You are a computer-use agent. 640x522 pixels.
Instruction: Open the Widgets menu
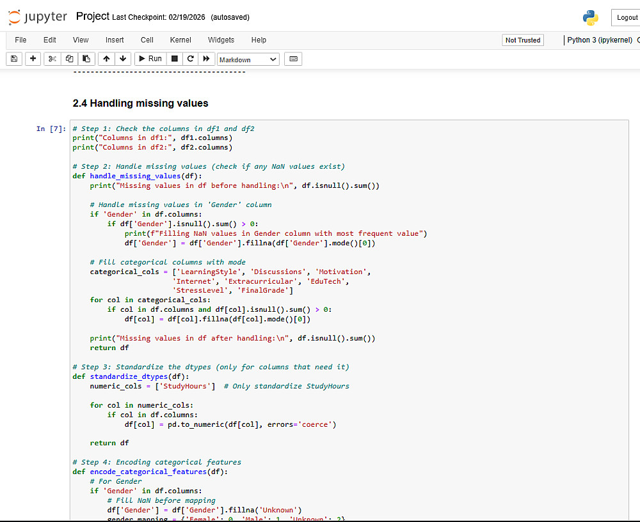(x=221, y=40)
